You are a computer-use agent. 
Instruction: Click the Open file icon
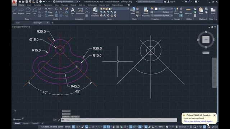click(x=23, y=1)
